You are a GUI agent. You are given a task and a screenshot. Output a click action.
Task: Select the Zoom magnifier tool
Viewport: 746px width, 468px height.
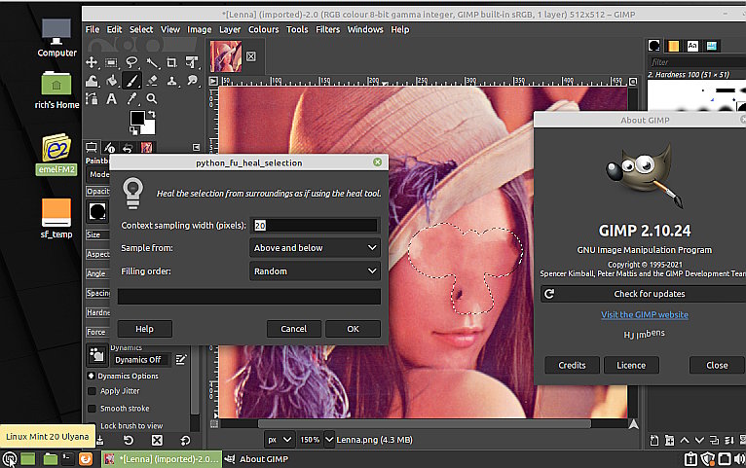(x=152, y=98)
